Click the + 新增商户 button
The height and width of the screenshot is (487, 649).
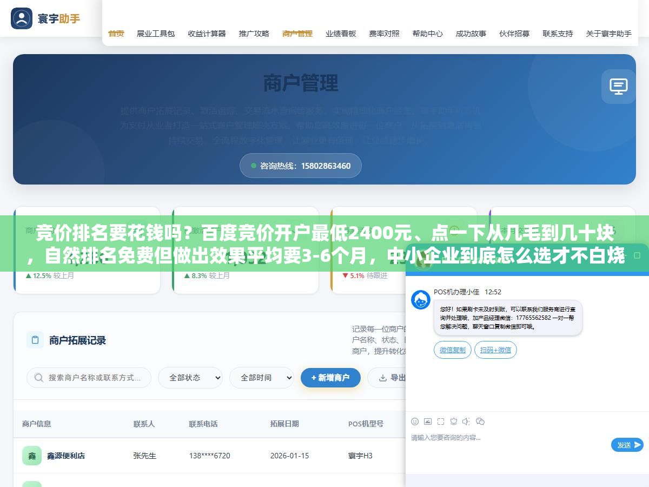(x=330, y=378)
